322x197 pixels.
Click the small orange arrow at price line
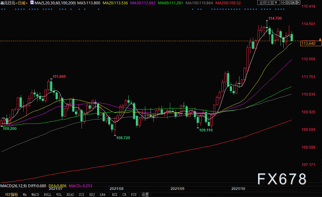click(320, 39)
